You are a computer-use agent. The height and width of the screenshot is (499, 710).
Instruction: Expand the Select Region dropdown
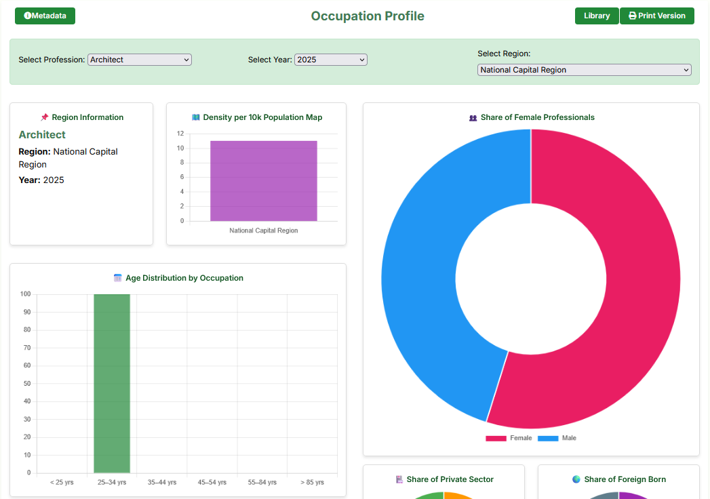pos(584,70)
